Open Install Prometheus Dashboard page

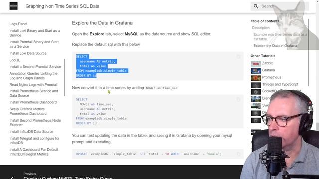pos(33,102)
